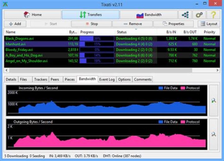Click the Incoming Bytes / Second graph title
The width and height of the screenshot is (224, 161).
click(38, 88)
